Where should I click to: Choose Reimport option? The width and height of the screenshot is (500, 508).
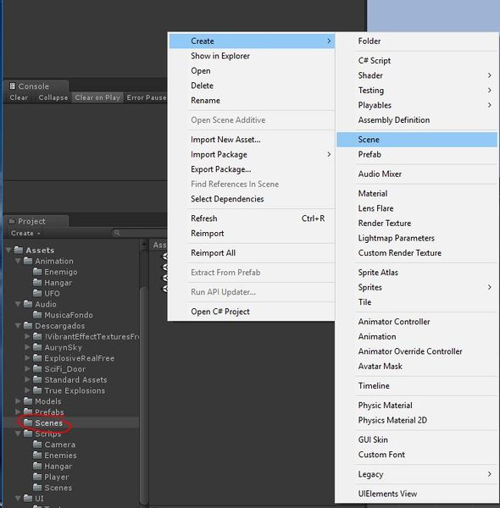252,234
